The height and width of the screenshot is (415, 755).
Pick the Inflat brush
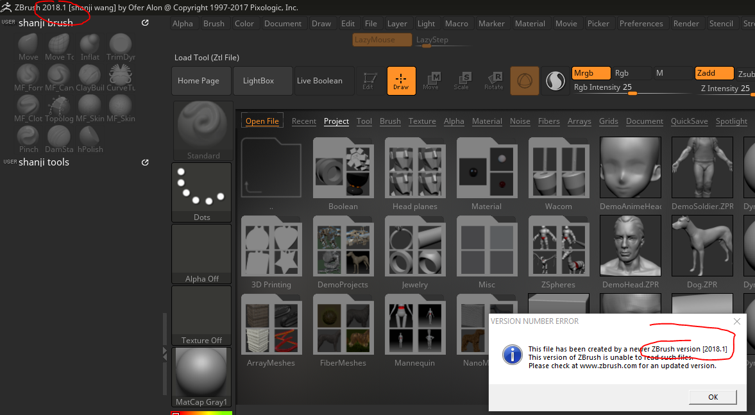point(90,47)
